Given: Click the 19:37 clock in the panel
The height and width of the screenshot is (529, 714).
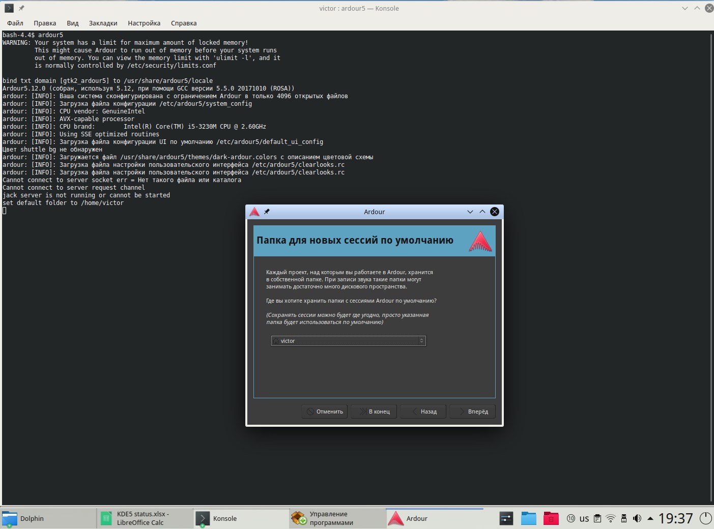Looking at the screenshot, I should [x=676, y=518].
